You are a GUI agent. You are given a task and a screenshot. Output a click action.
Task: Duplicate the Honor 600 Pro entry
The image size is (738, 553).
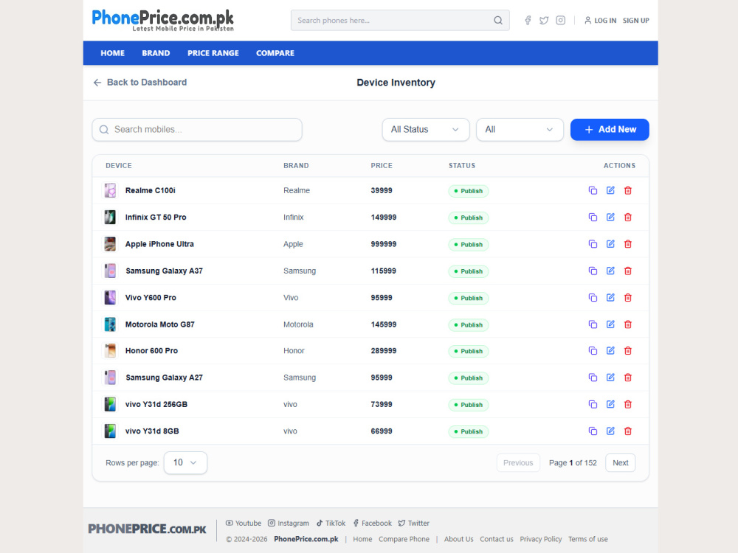point(593,351)
